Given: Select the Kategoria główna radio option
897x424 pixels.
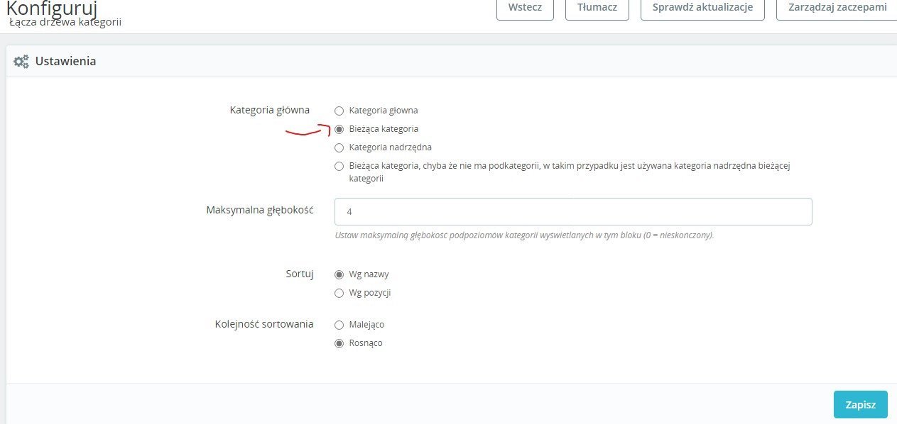Looking at the screenshot, I should pyautogui.click(x=339, y=111).
